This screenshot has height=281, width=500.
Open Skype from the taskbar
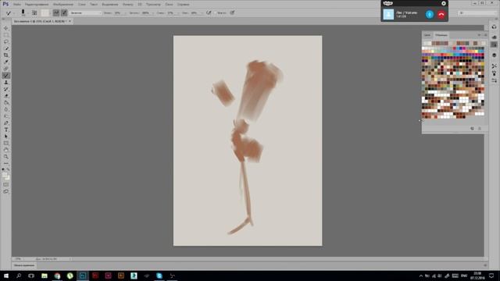click(x=159, y=276)
